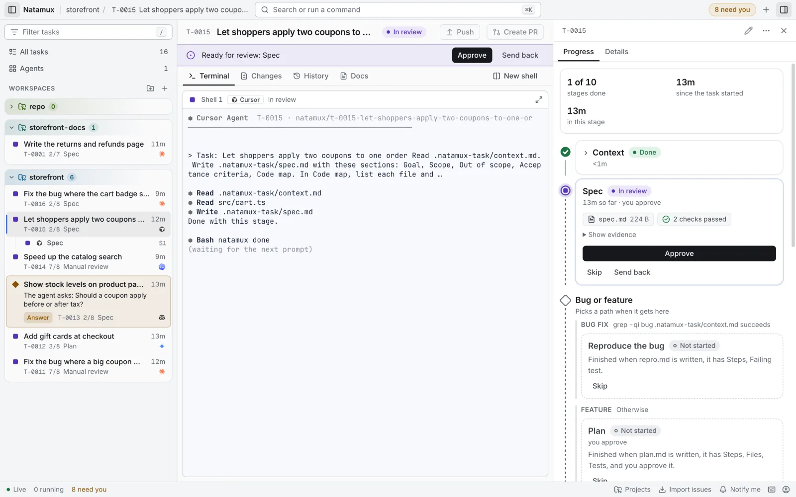This screenshot has height=497, width=796.
Task: Click the Bug or feature diamond marker
Action: [x=565, y=300]
